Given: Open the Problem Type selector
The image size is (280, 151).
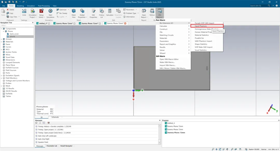Looking at the screenshot, I should (131, 13).
